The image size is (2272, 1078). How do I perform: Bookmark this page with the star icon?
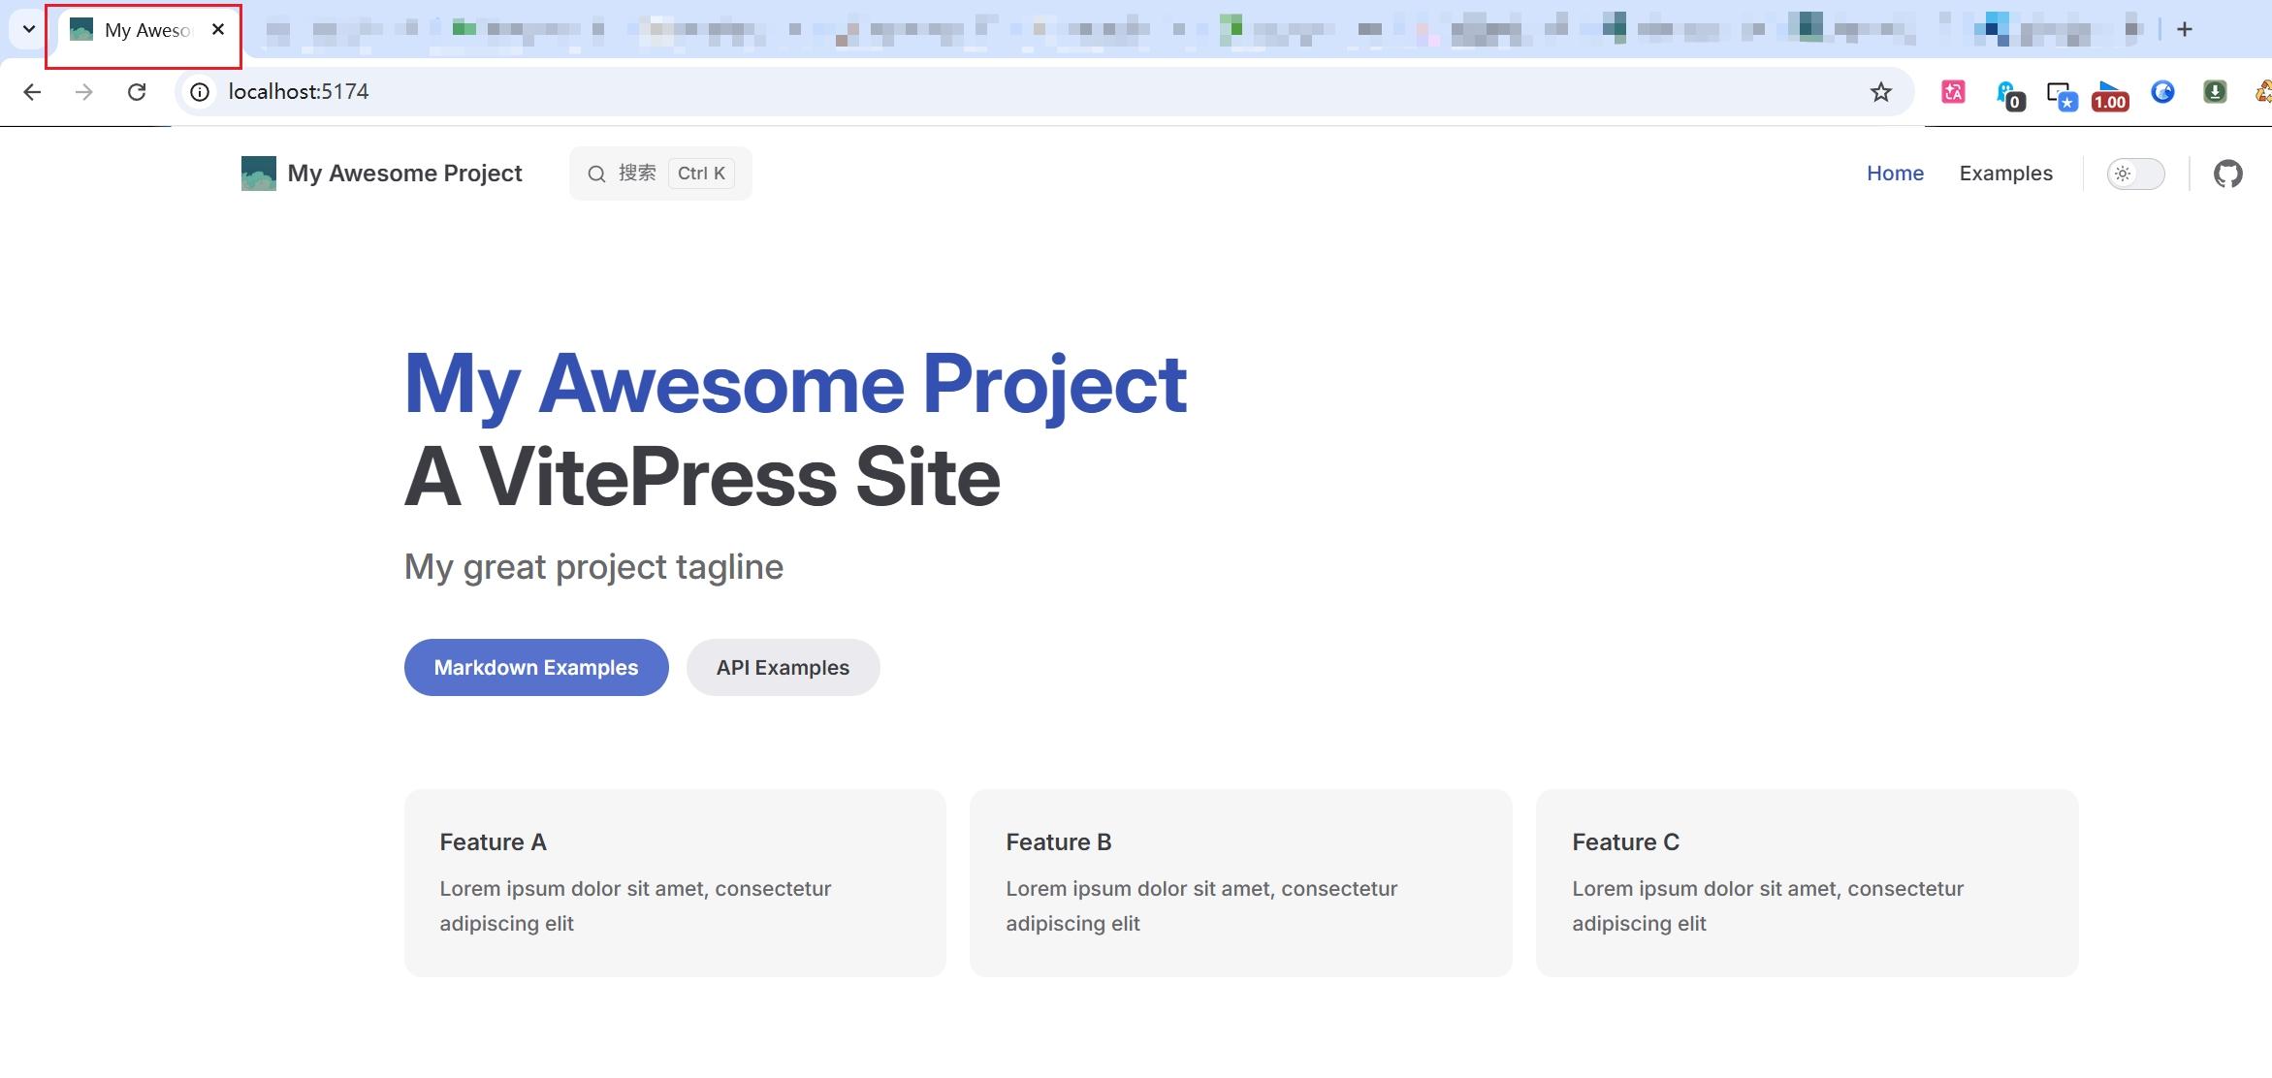tap(1880, 92)
